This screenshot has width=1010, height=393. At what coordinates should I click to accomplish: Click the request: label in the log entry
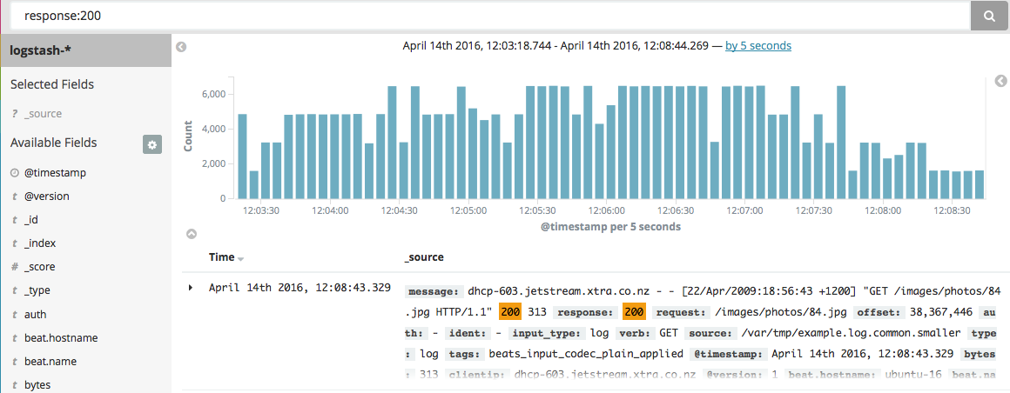coord(679,313)
